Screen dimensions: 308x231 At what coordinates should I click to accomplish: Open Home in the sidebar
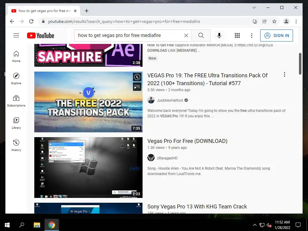pos(16,57)
